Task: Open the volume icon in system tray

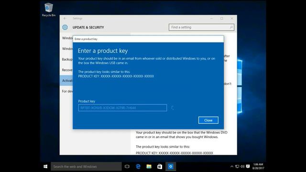Action: [x=242, y=167]
